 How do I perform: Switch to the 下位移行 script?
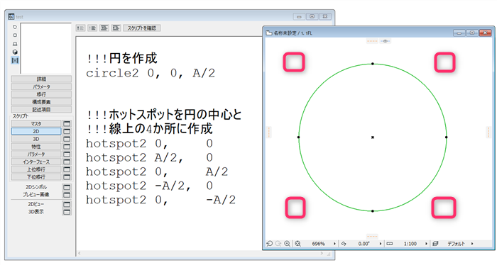[36, 176]
